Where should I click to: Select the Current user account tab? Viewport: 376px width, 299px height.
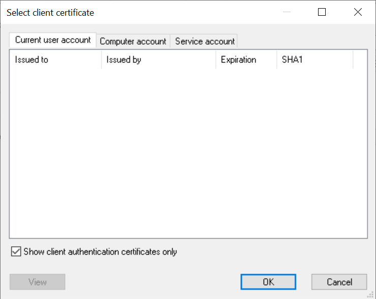[53, 40]
